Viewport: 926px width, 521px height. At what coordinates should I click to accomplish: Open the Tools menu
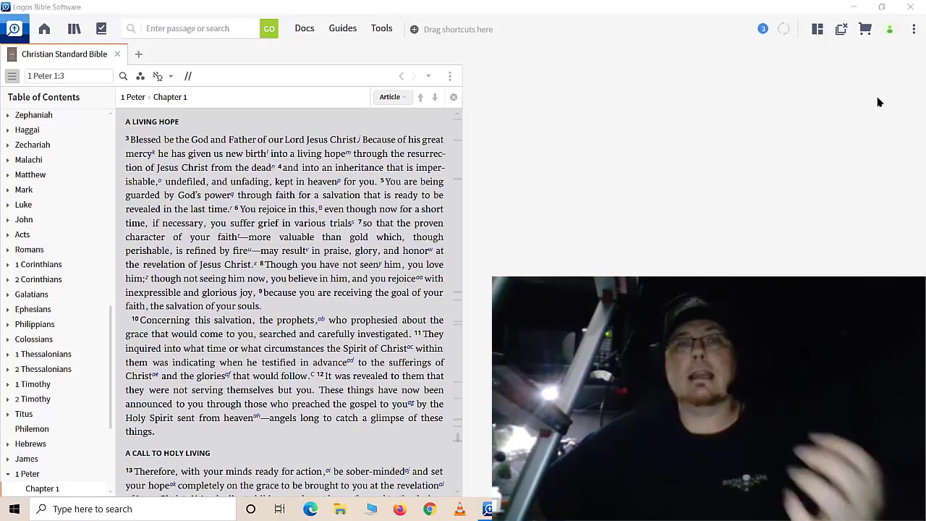coord(382,28)
